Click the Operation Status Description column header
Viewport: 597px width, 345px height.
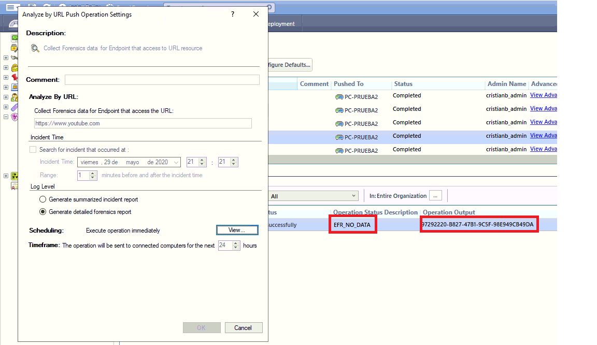375,212
